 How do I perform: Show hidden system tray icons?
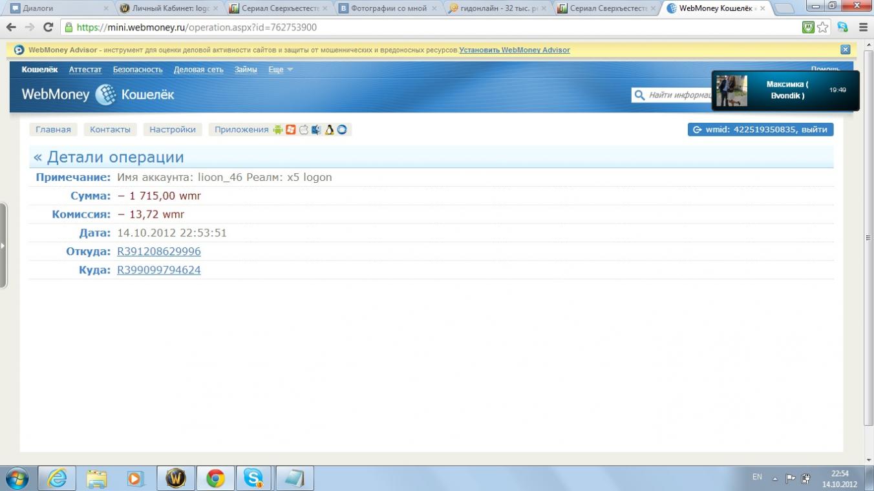(775, 479)
